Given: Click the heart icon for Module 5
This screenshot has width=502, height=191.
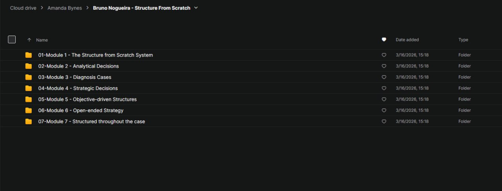Looking at the screenshot, I should [x=384, y=99].
